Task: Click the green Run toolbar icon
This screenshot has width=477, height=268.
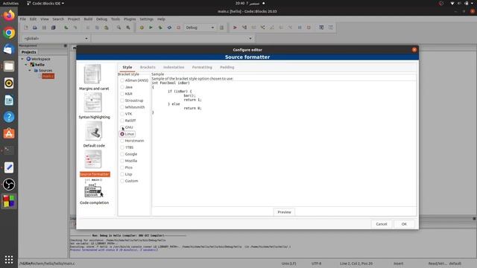Action: [x=151, y=28]
